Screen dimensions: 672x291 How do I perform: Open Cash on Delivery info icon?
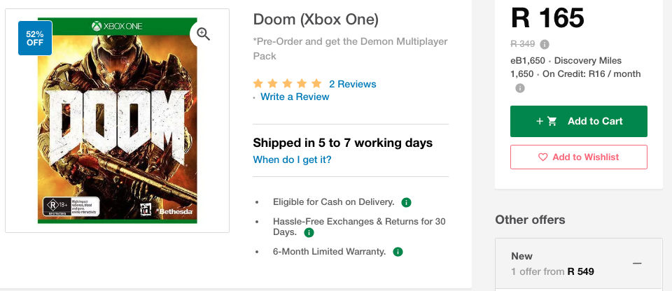click(x=407, y=202)
